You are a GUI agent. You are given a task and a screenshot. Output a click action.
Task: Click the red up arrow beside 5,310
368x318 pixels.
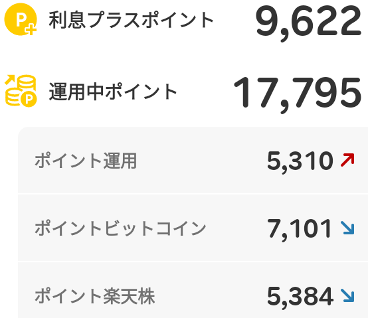coord(347,160)
